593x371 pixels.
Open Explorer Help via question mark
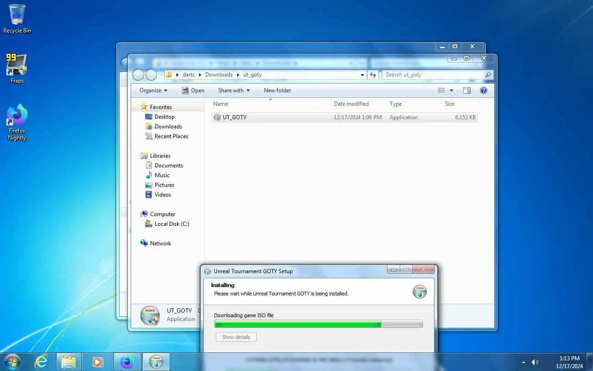coord(484,90)
